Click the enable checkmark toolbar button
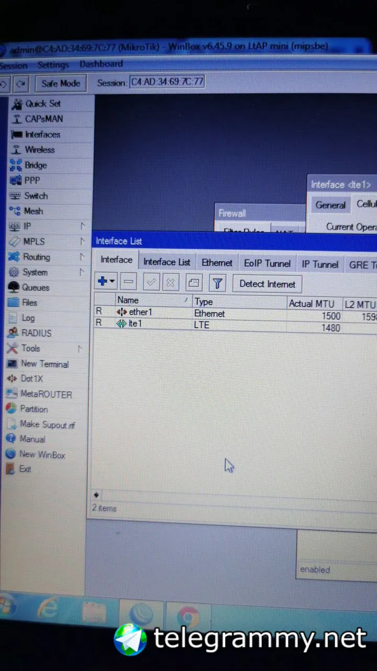This screenshot has height=671, width=377. point(151,283)
